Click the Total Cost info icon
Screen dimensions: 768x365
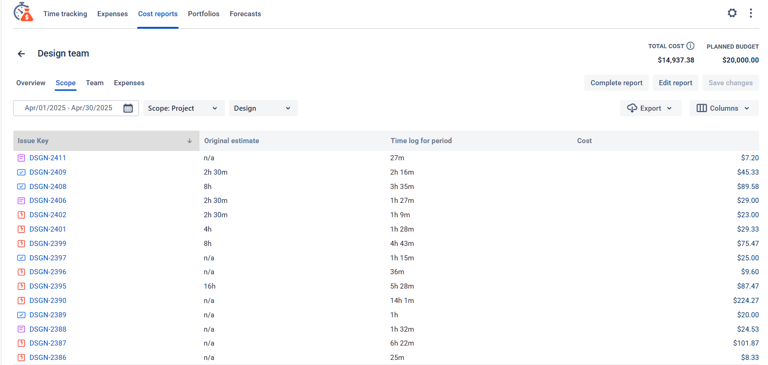point(690,46)
